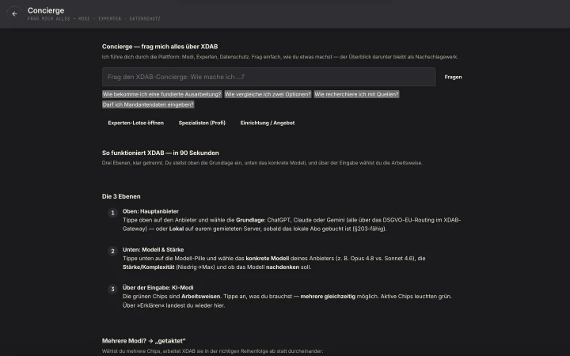Click the bold phrase 'konkrete Modell'

(x=268, y=258)
